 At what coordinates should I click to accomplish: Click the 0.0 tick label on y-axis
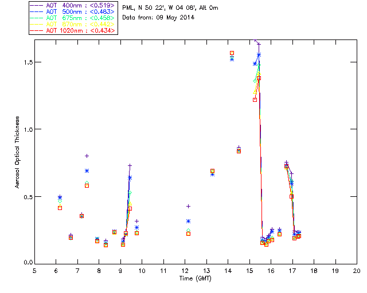pyautogui.click(x=28, y=263)
